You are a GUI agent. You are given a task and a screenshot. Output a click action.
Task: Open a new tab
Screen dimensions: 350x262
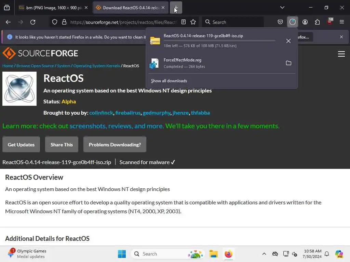(176, 8)
